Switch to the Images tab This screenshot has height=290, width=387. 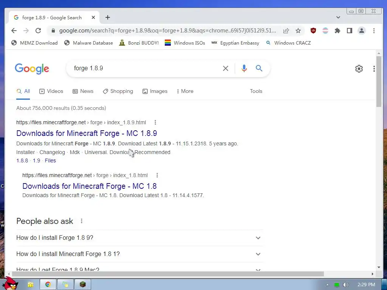click(x=155, y=91)
